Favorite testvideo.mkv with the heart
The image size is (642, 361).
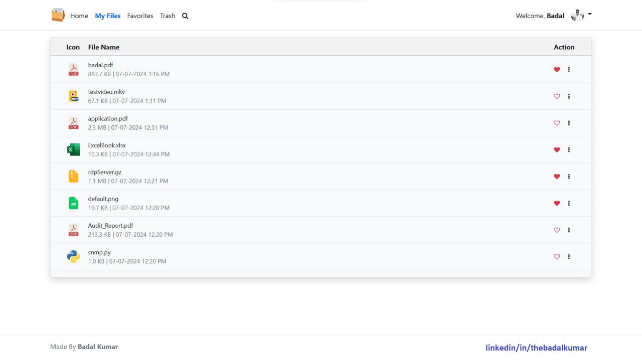click(x=557, y=96)
